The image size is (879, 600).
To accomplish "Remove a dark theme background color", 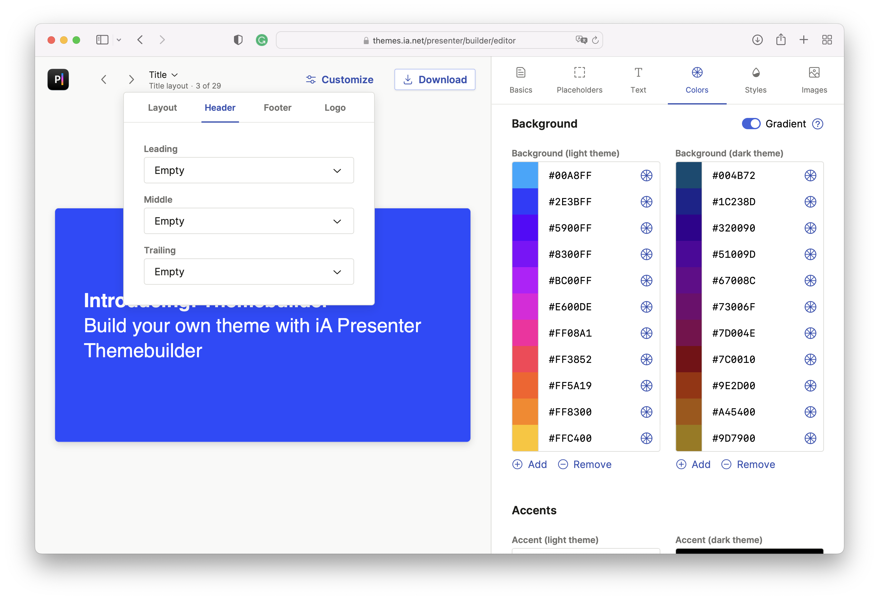I will (x=747, y=464).
